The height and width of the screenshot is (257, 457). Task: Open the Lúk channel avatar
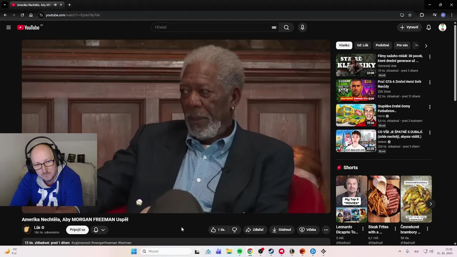tap(27, 230)
